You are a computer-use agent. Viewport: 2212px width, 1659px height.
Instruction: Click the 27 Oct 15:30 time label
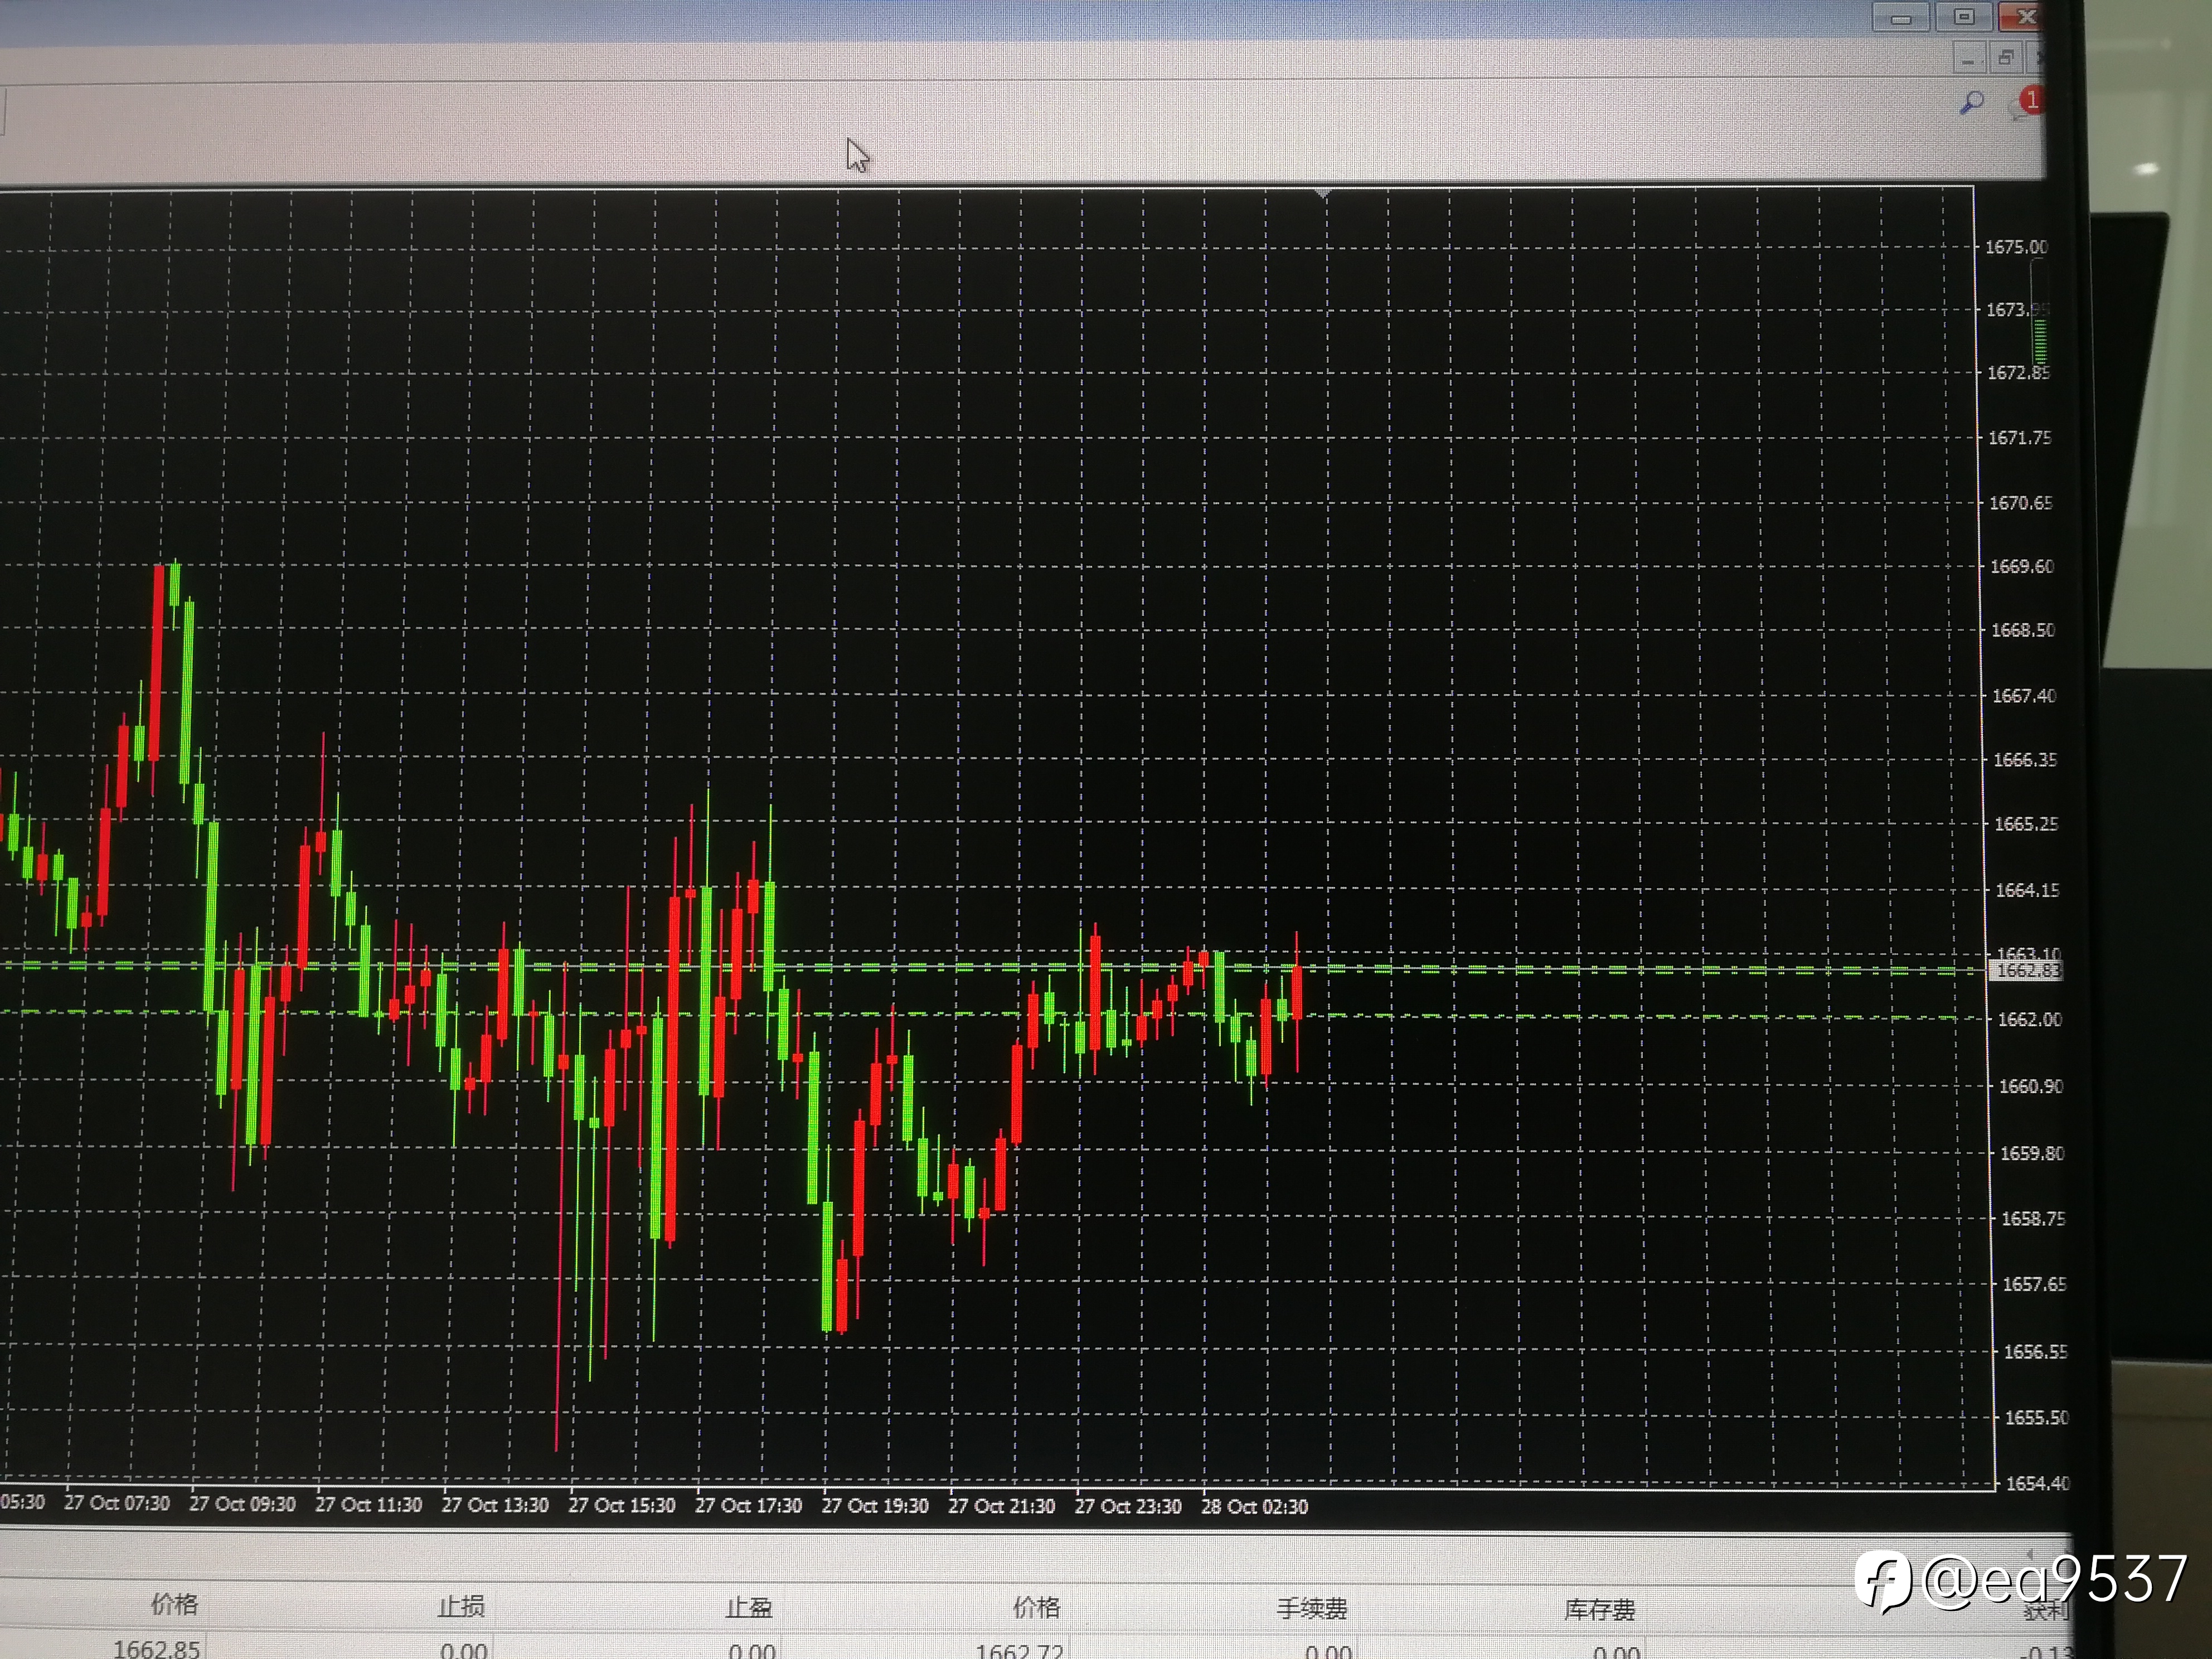coord(622,1505)
